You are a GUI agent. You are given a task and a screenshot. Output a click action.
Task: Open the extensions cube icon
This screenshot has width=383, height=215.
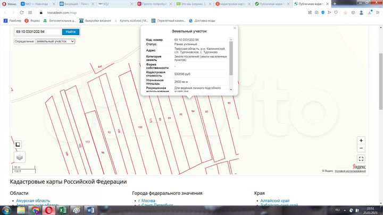pos(353,12)
